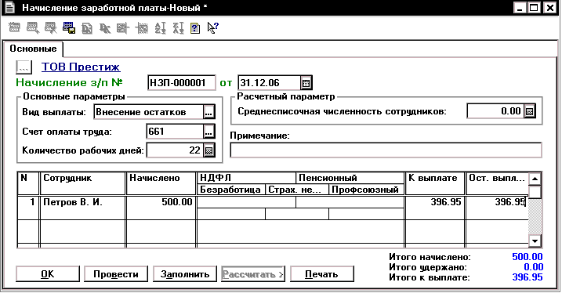
Task: Click the Счет оплаты труда field 661
Action: point(175,132)
